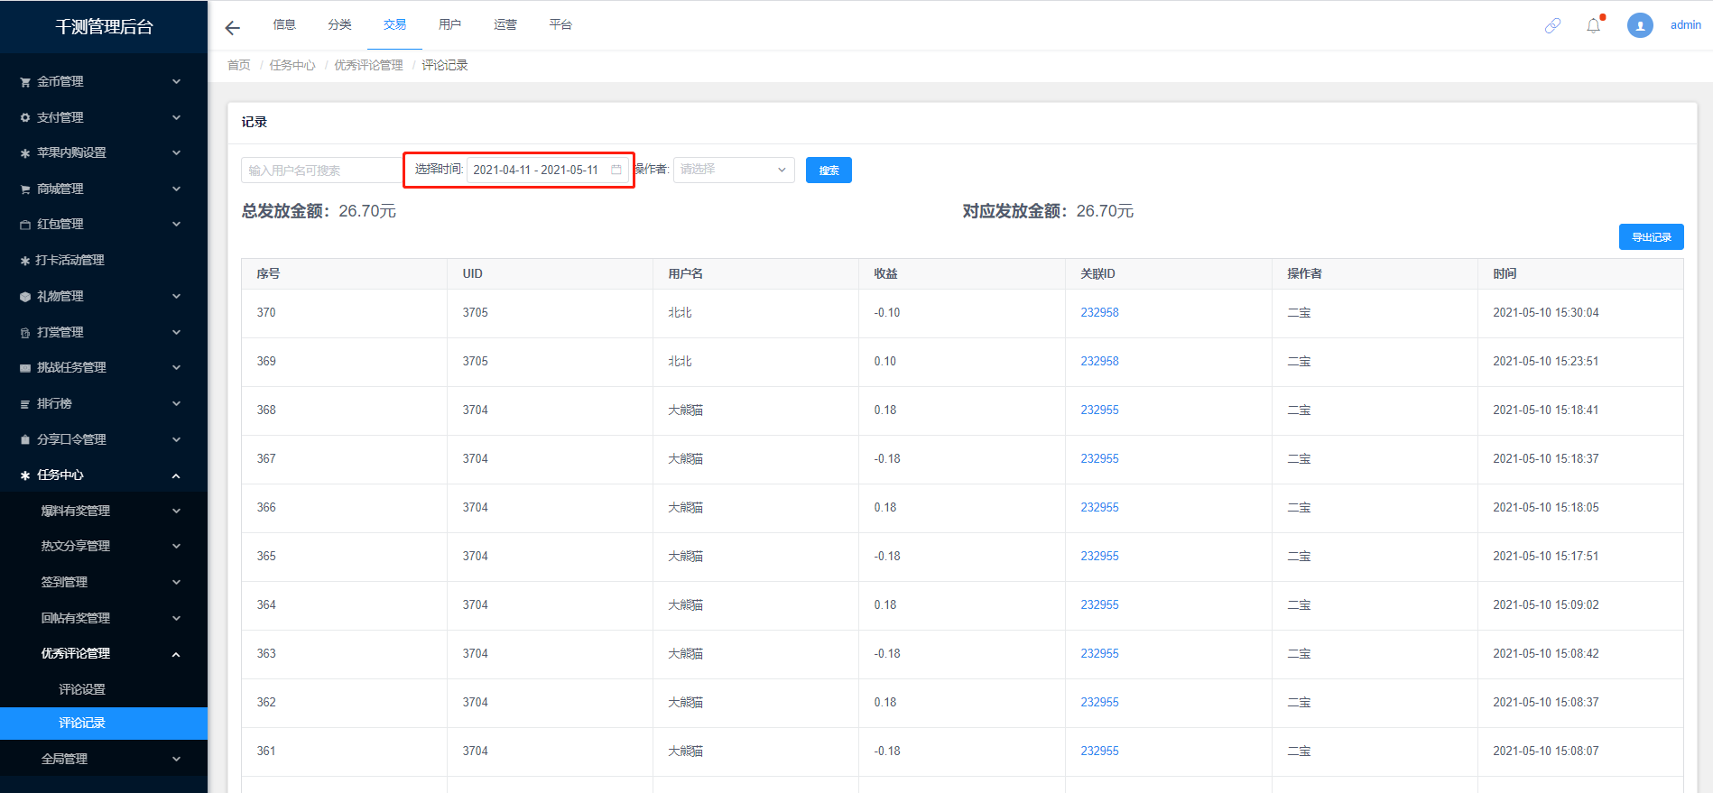Image resolution: width=1713 pixels, height=793 pixels.
Task: Open 回帖有奖管理 in sidebar
Action: pos(76,618)
